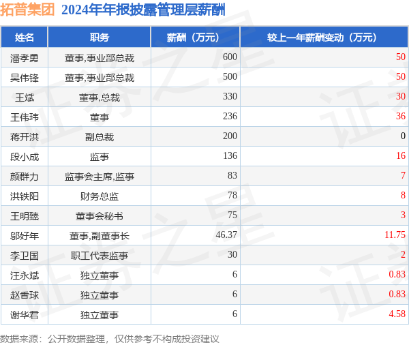The height and width of the screenshot is (345, 409).
Task: Click the position cell 董事,总裁
Action: pos(100,97)
